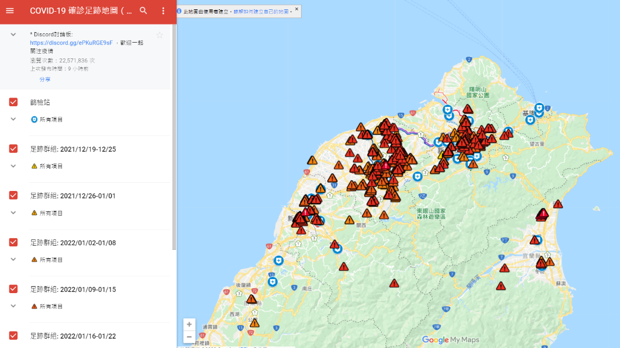Click the 東眼山國家森林遊樂區 map label

point(431,214)
